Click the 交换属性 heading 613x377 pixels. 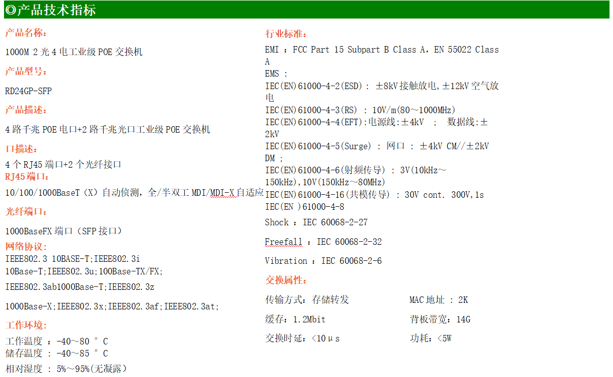pyautogui.click(x=285, y=280)
